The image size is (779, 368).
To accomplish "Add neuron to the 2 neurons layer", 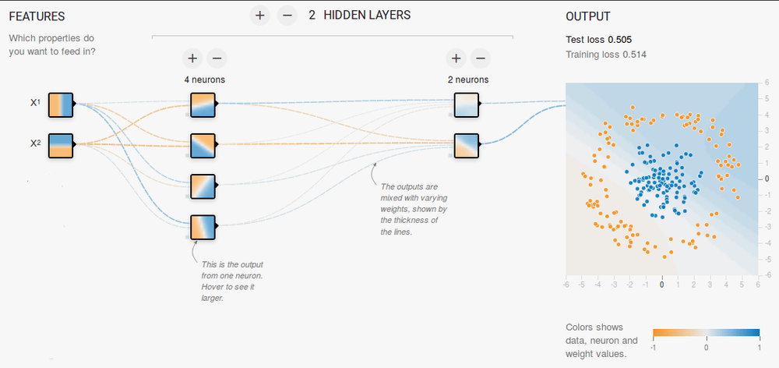I will point(456,58).
